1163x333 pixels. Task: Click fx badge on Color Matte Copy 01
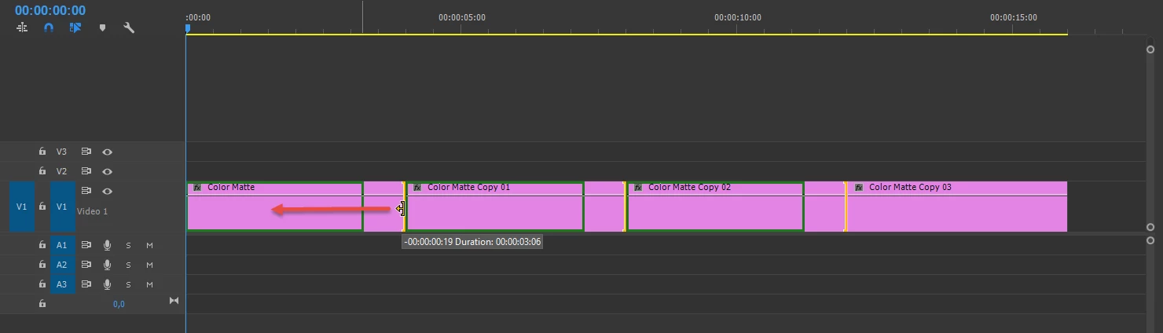[x=417, y=188]
